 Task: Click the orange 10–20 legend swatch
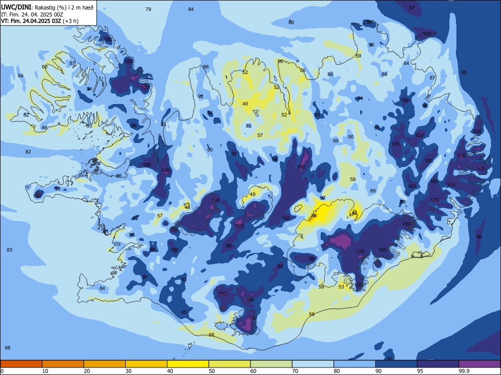(63, 364)
